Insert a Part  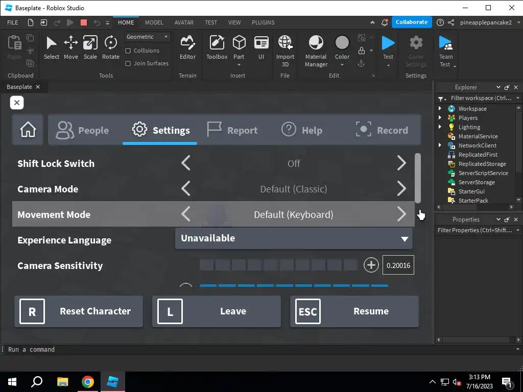pyautogui.click(x=239, y=47)
